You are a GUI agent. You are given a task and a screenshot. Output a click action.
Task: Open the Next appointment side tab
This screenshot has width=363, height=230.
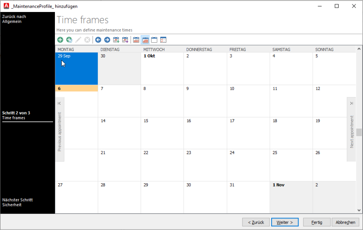click(x=351, y=129)
